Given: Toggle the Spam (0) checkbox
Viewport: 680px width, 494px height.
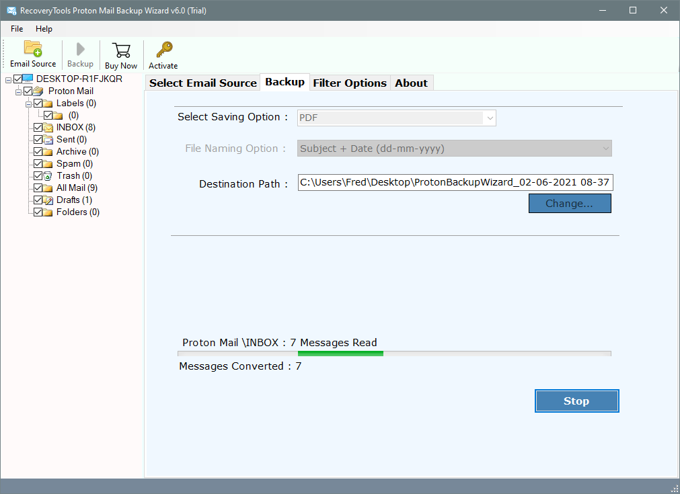Looking at the screenshot, I should pos(38,164).
